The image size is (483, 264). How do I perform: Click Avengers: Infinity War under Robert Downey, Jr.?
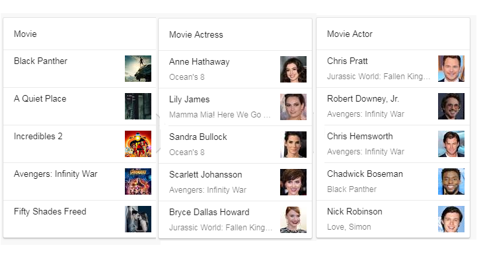coord(365,114)
